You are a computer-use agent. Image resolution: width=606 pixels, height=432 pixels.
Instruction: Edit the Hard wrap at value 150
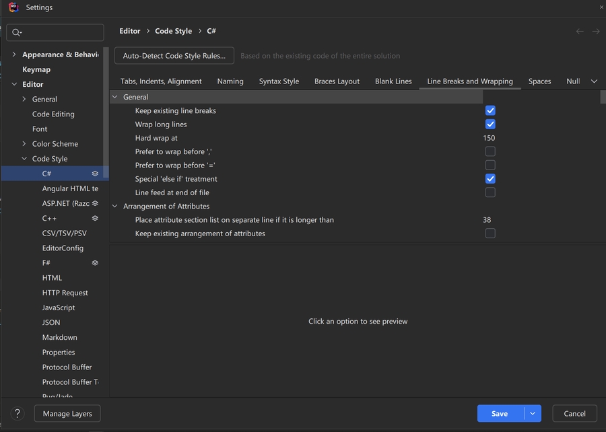coord(489,138)
